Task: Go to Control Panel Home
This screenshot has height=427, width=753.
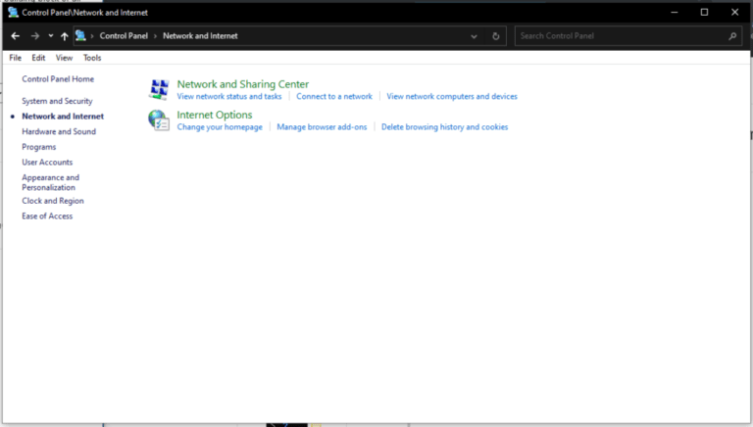Action: click(58, 78)
